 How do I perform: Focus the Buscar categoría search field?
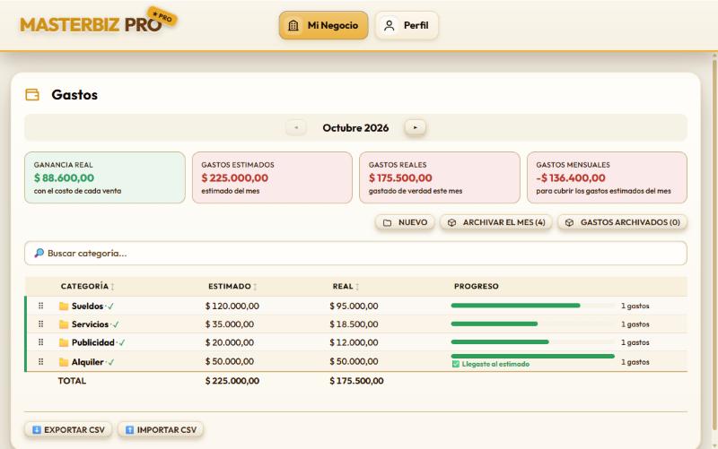[355, 254]
